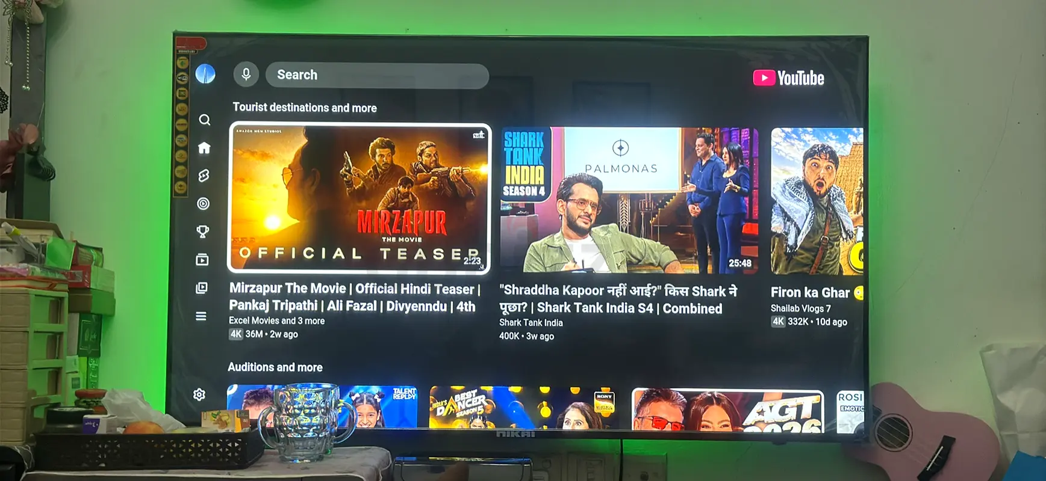The width and height of the screenshot is (1046, 481).
Task: Open Subscriptions icon in the sidebar
Action: click(x=202, y=260)
